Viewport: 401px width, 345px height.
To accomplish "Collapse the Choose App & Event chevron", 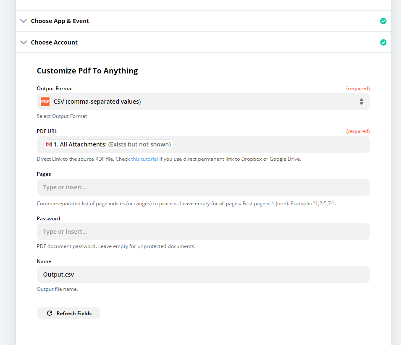I will pyautogui.click(x=24, y=21).
